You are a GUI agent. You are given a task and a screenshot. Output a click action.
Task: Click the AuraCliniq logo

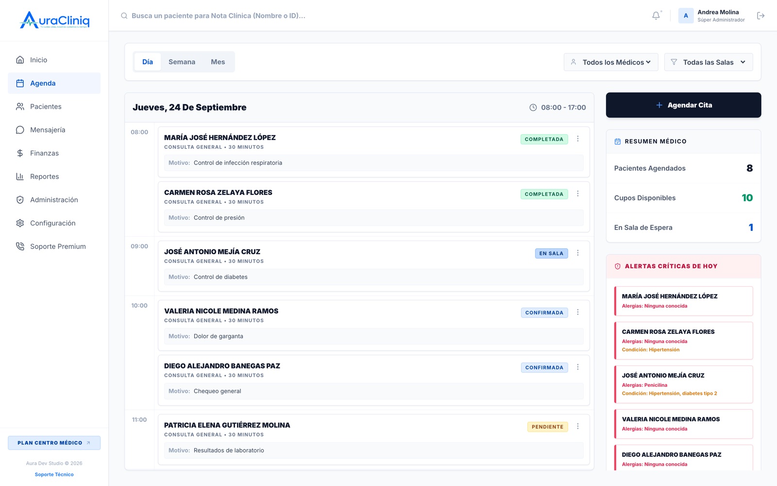pos(54,20)
